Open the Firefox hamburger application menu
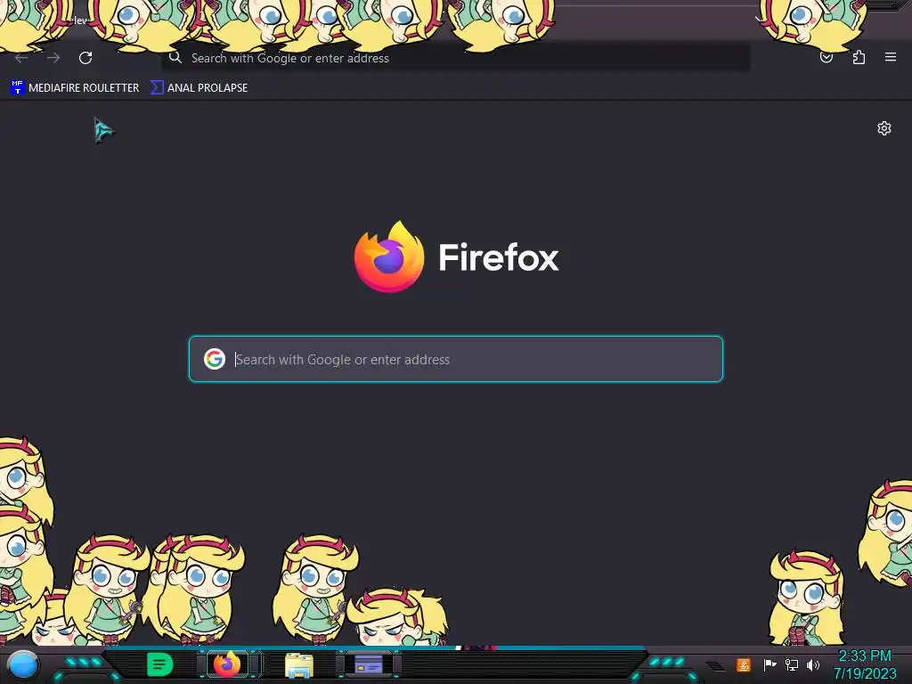 pos(890,57)
